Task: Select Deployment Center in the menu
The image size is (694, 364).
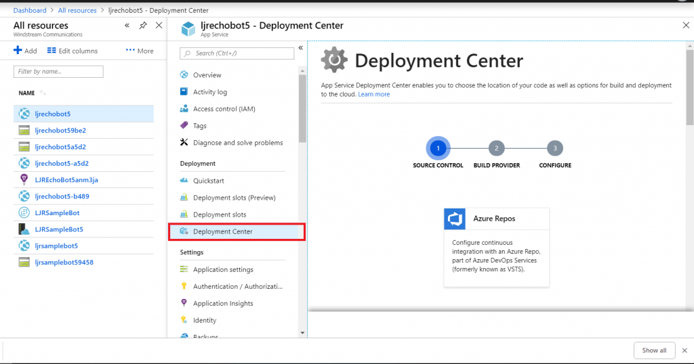Action: (x=237, y=231)
